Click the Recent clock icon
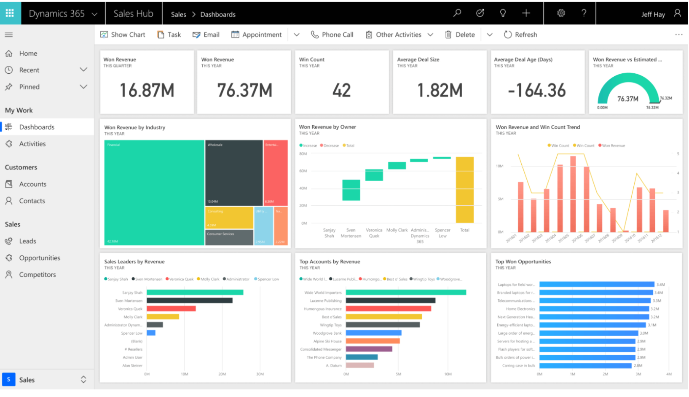The width and height of the screenshot is (689, 397). (9, 70)
